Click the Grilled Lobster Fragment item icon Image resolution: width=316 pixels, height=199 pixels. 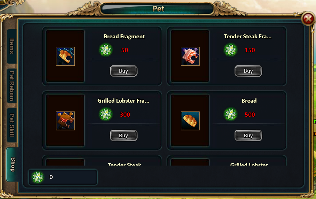(x=65, y=121)
